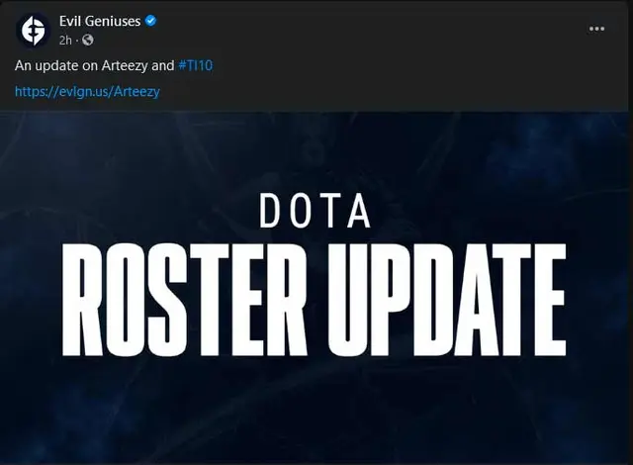The height and width of the screenshot is (465, 633).
Task: Open the Roster Update post image
Action: click(316, 288)
